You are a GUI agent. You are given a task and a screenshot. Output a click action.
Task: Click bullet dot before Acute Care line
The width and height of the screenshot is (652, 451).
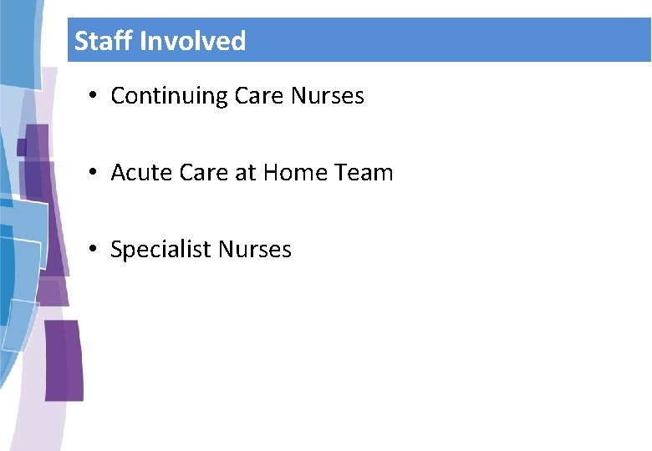(97, 173)
